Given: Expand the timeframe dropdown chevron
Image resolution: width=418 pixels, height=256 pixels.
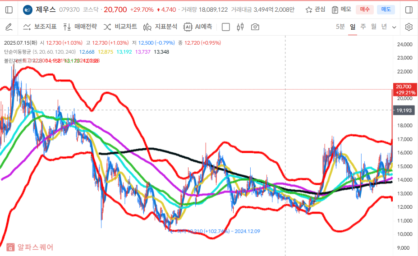Looking at the screenshot, I should tap(394, 27).
